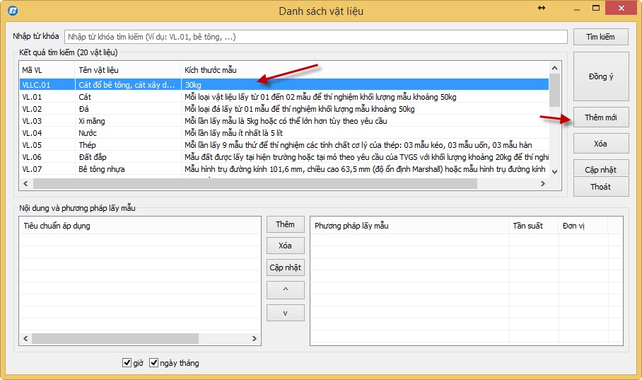Click 'Thêm mới' to add new material

(600, 117)
